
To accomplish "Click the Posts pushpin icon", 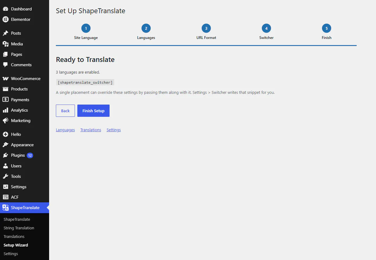I will 6,33.
